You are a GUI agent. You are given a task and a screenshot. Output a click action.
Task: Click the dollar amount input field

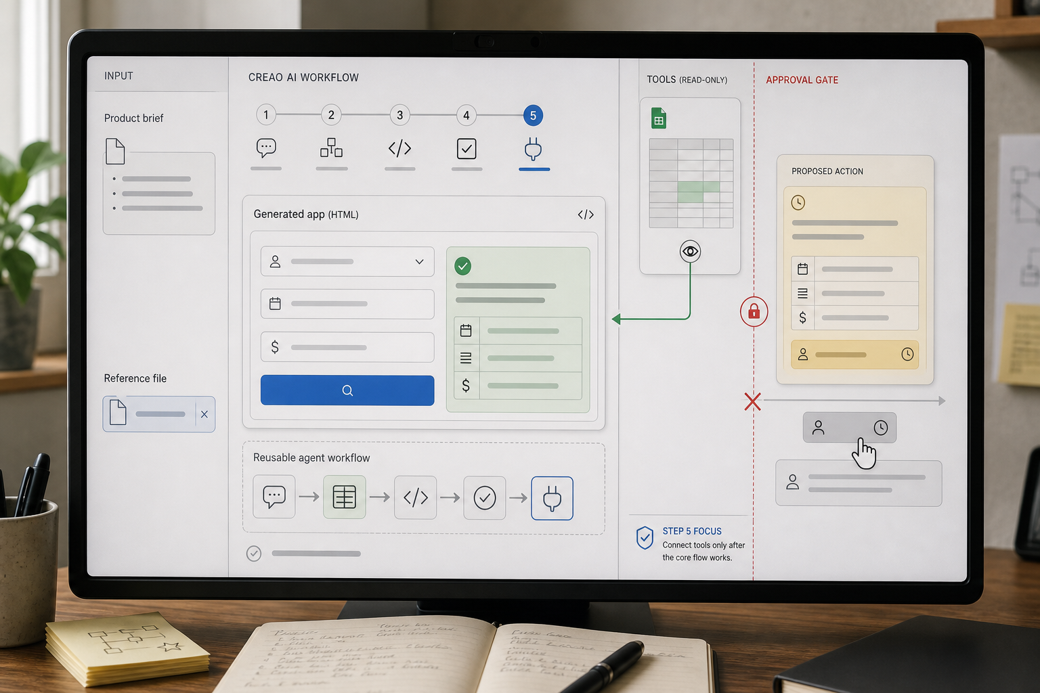coord(347,347)
